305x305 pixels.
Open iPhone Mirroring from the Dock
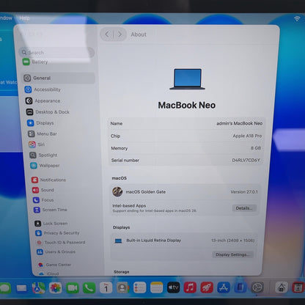(x=240, y=287)
